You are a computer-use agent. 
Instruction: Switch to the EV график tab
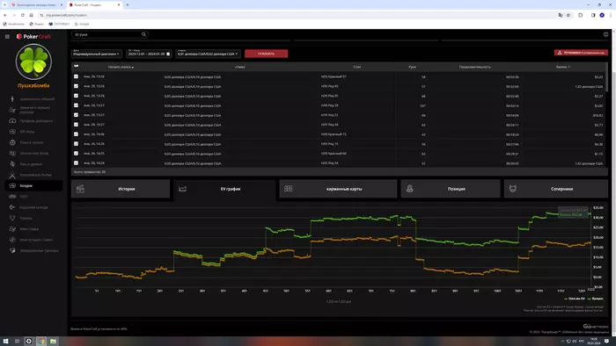click(x=224, y=189)
